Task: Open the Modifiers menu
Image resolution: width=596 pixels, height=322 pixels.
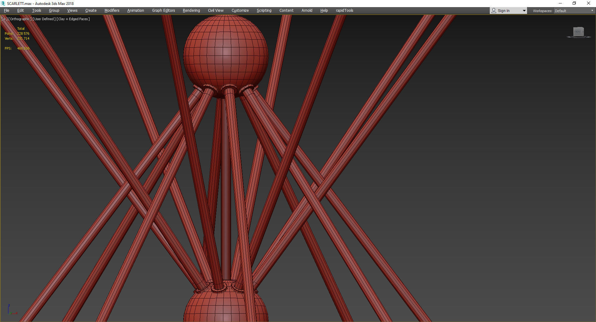Action: pos(112,11)
